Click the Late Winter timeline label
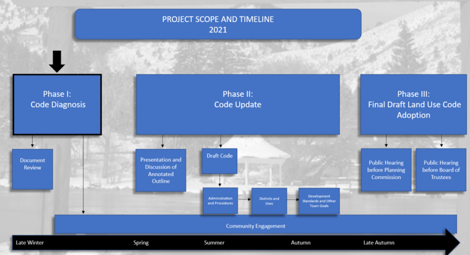The width and height of the screenshot is (470, 255). point(29,242)
